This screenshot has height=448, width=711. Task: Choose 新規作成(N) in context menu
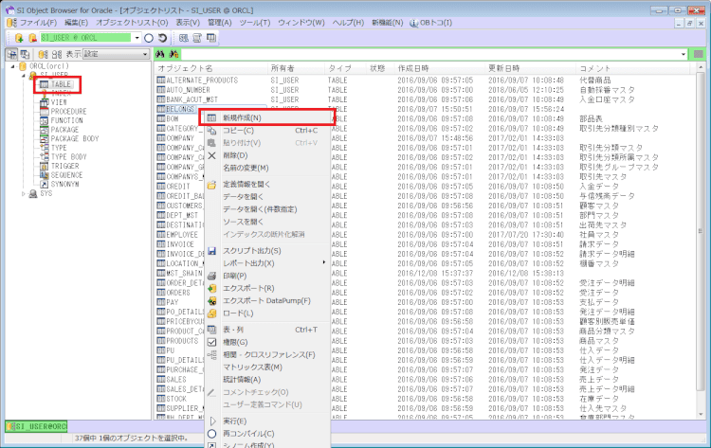[x=267, y=117]
